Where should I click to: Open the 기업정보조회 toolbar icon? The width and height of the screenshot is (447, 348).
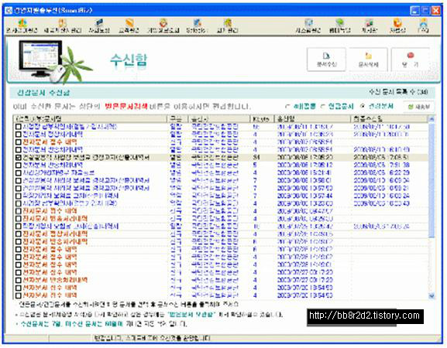(x=163, y=26)
